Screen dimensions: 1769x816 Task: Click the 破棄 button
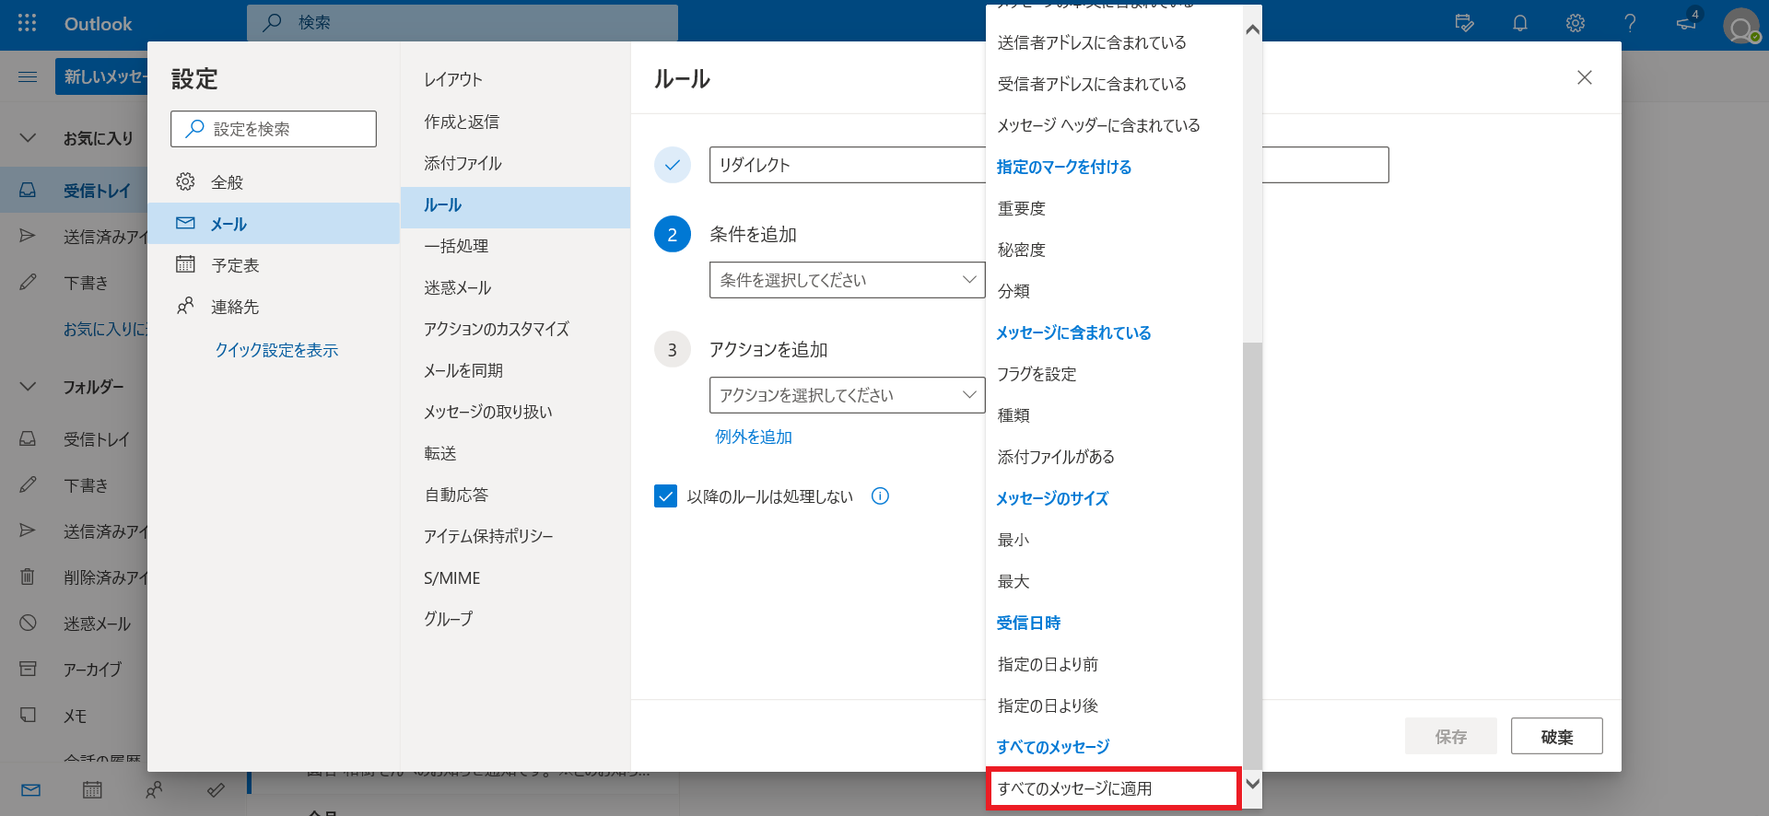(x=1556, y=737)
